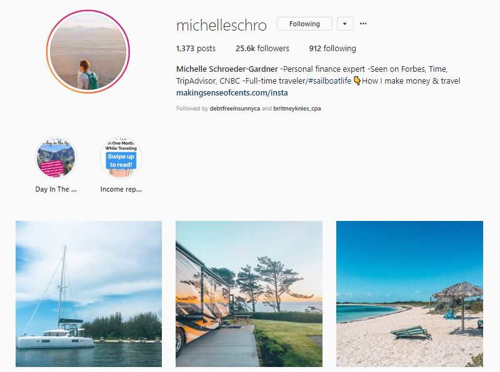Select Income rep highlight label
Image resolution: width=500 pixels, height=372 pixels.
pyautogui.click(x=121, y=189)
